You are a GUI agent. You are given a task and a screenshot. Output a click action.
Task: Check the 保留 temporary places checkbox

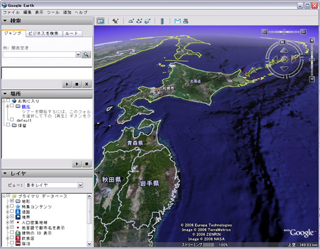(8, 124)
